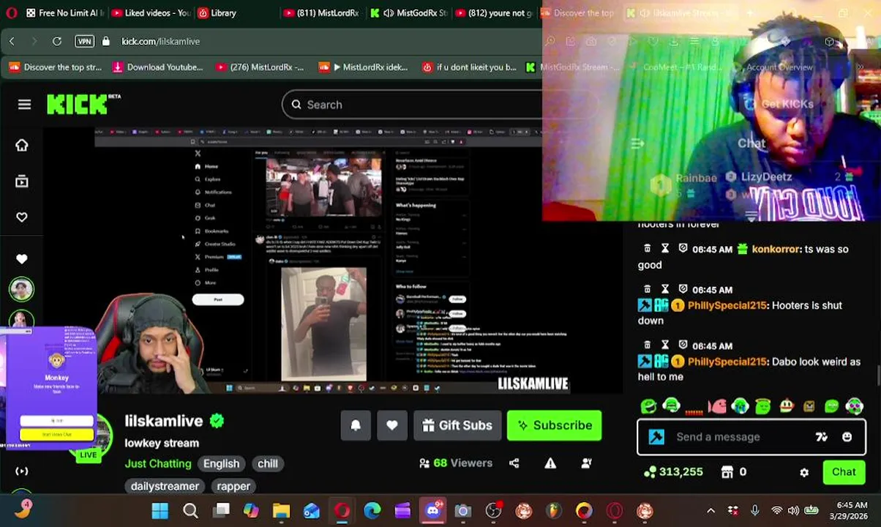This screenshot has height=527, width=881.
Task: Select the English tag
Action: tap(221, 463)
